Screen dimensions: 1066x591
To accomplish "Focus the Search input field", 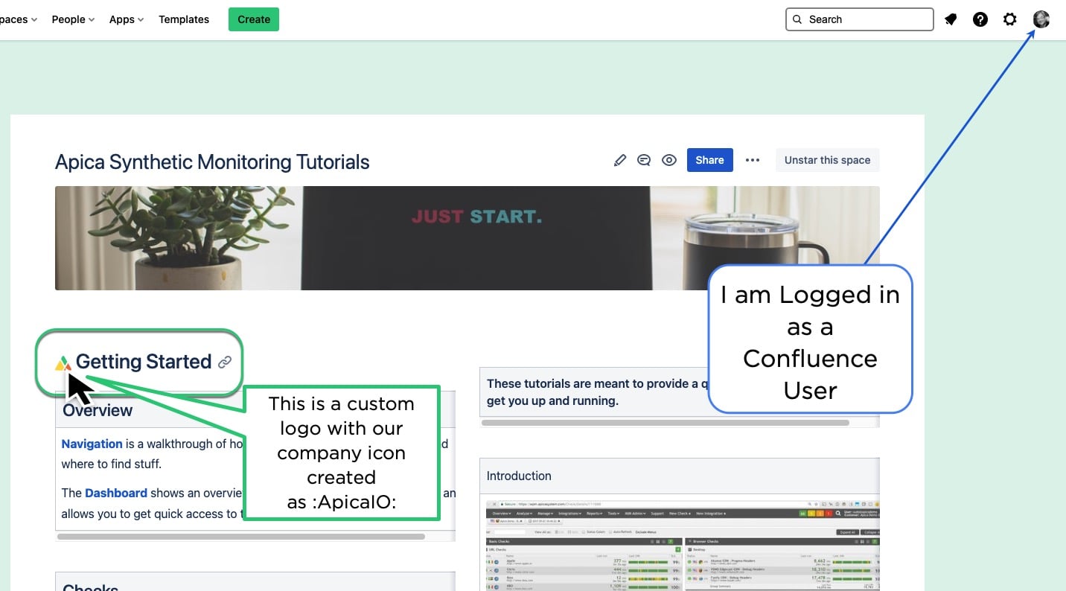I will click(860, 19).
